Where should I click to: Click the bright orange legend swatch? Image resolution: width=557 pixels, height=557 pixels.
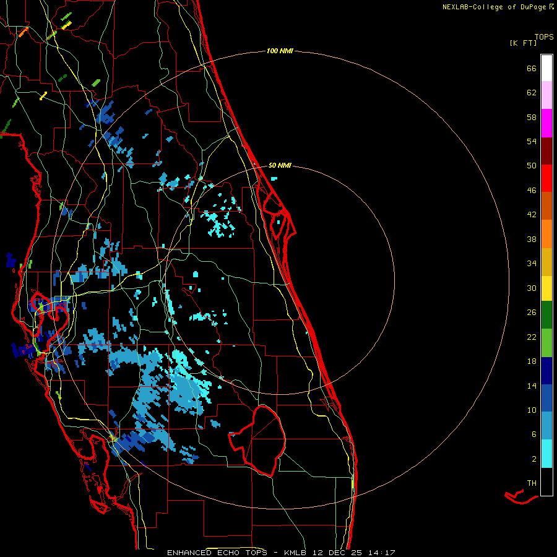pos(546,234)
